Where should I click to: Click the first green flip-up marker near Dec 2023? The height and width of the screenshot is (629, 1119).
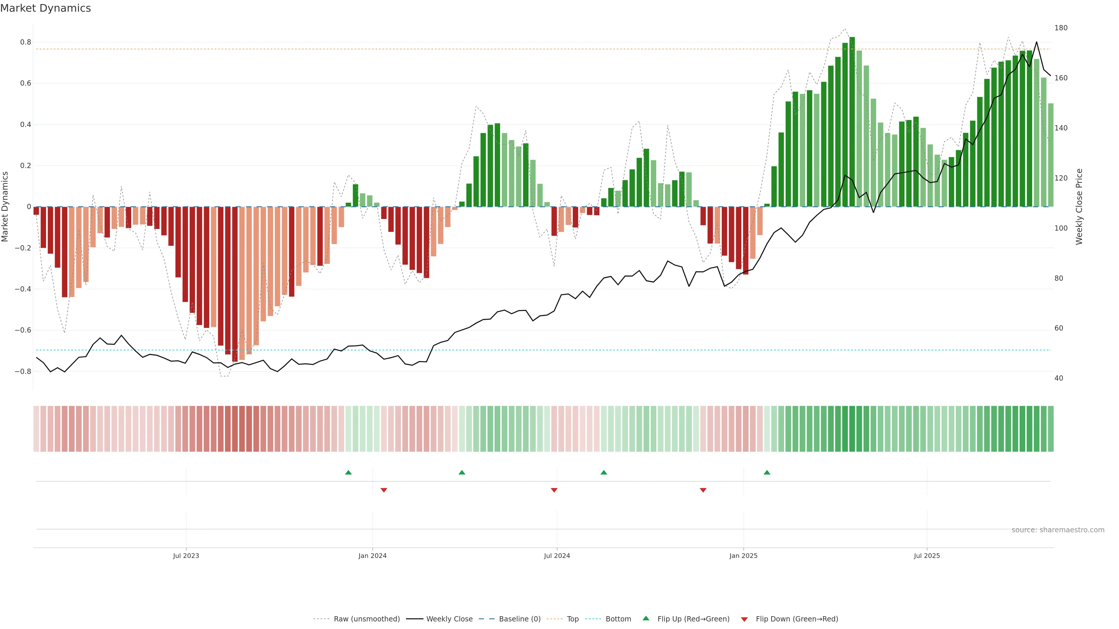(x=349, y=472)
